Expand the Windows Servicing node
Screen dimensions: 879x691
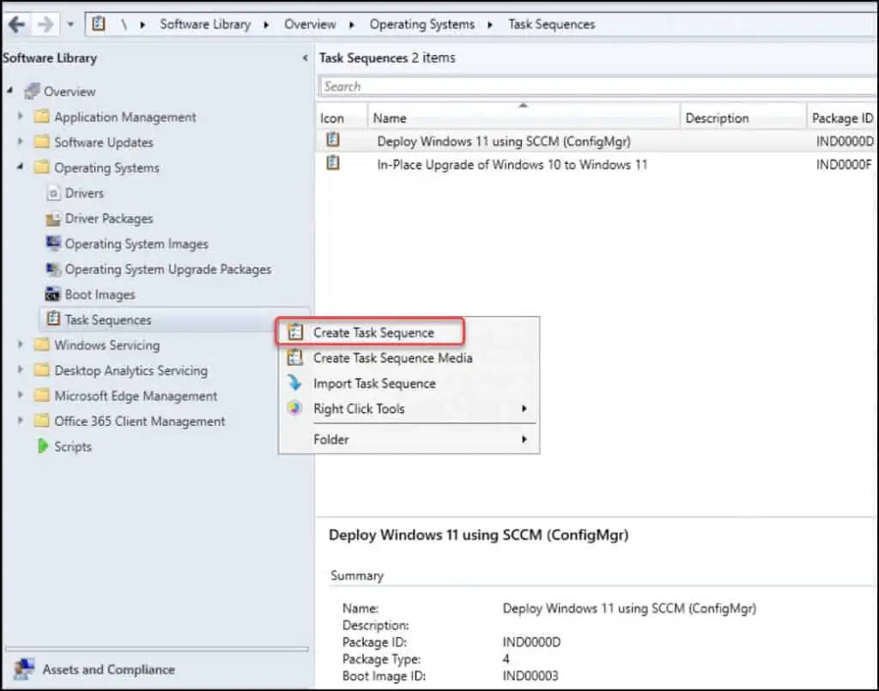pos(21,344)
